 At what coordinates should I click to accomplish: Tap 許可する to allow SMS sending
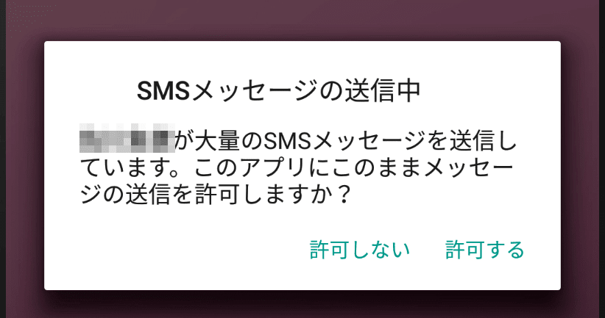(x=484, y=250)
